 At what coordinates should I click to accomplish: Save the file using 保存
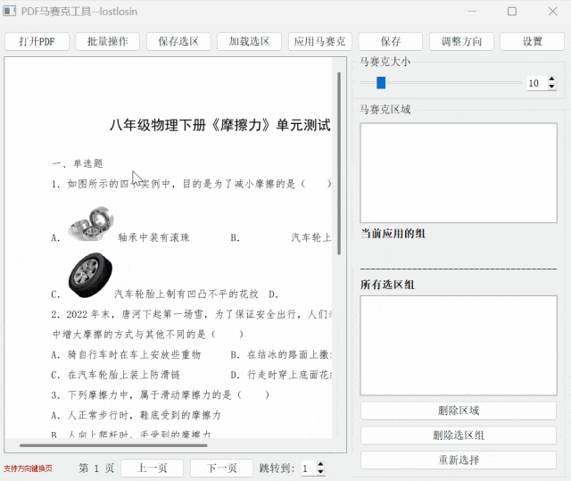coord(391,42)
